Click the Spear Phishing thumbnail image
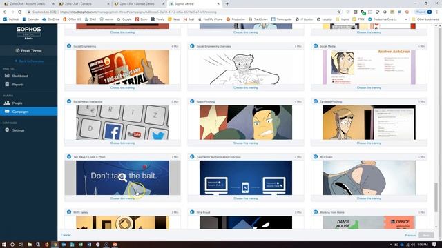Screen dimensions: 442x248 coord(246,123)
